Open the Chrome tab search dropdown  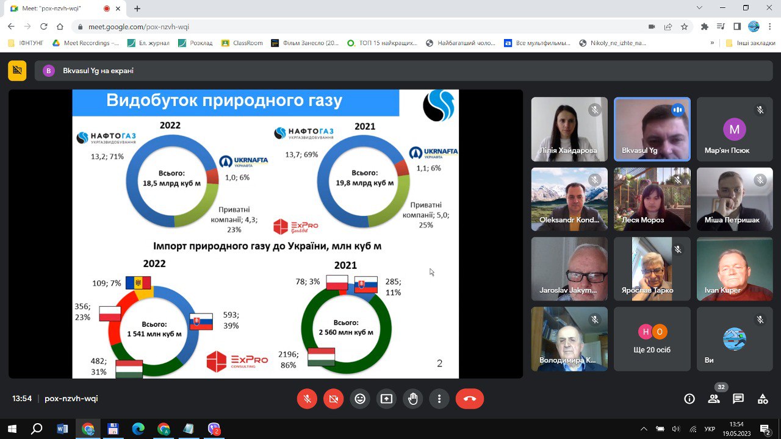point(699,8)
